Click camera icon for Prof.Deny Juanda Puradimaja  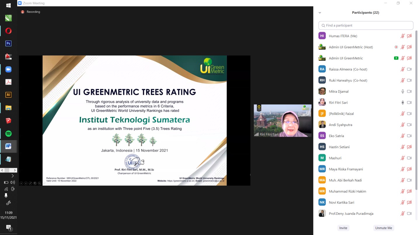tap(409, 213)
